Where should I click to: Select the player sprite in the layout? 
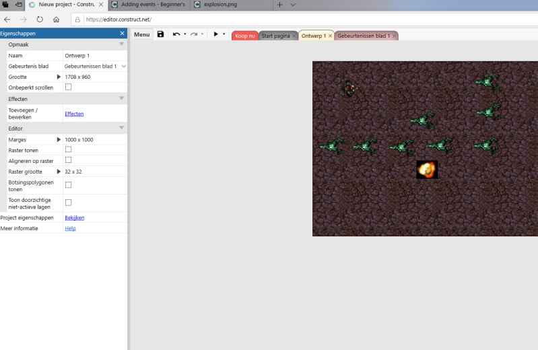(349, 89)
